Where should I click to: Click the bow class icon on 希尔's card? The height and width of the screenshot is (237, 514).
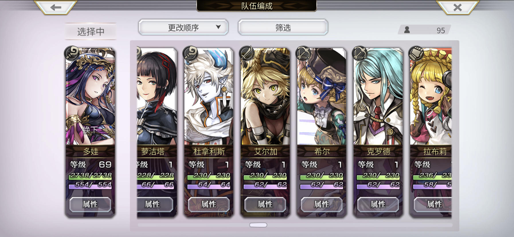tap(303, 53)
